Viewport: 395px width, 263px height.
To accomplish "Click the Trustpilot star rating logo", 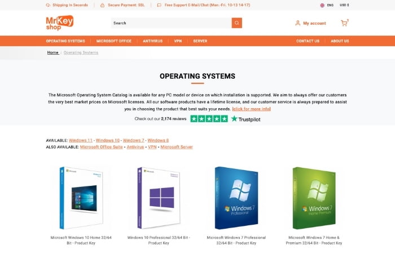I will pyautogui.click(x=225, y=119).
